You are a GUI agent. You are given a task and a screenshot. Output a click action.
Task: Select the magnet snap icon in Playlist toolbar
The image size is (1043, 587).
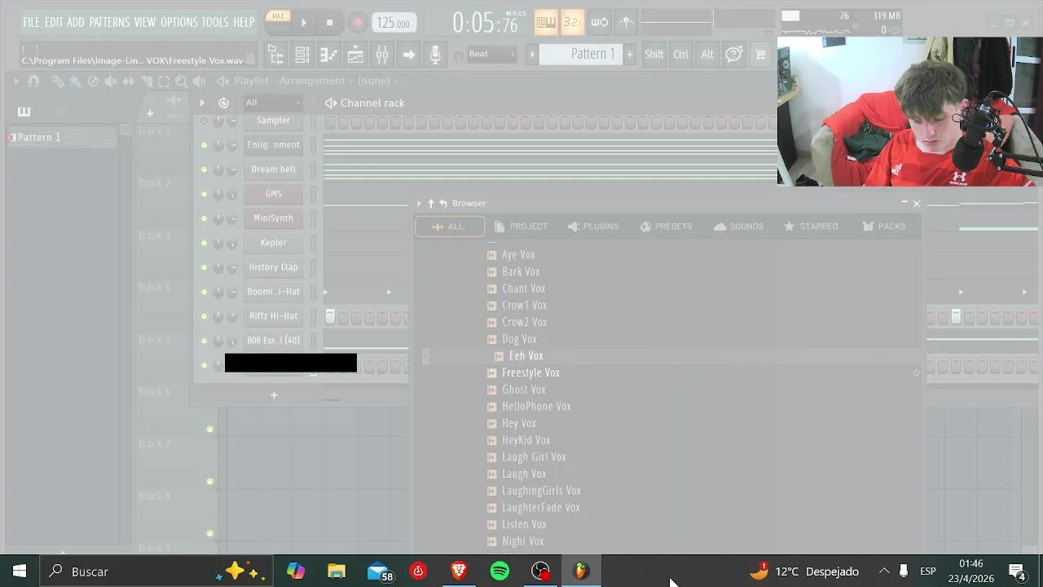point(33,81)
